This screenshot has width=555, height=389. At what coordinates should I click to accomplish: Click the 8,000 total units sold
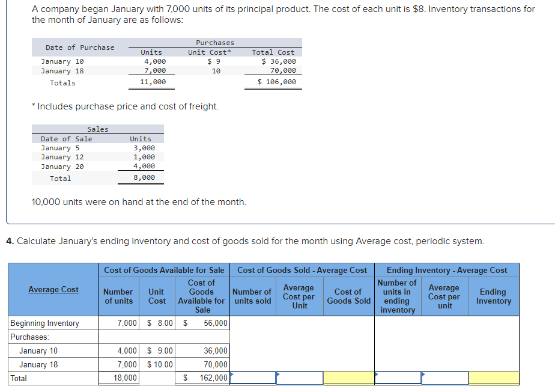[x=144, y=177]
